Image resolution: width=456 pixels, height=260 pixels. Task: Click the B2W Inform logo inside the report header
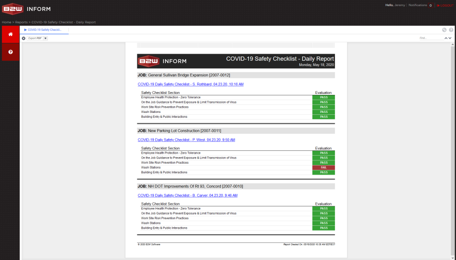(162, 61)
